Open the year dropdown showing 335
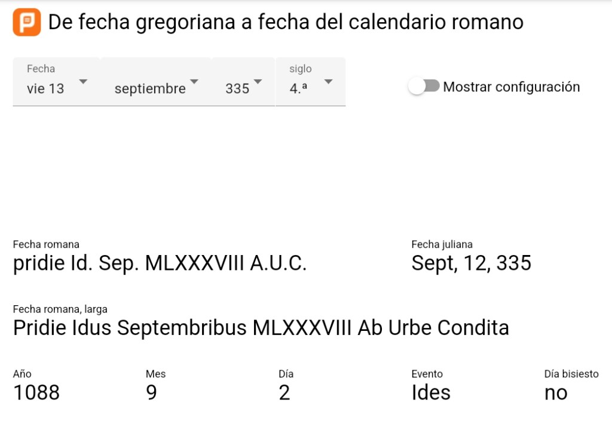This screenshot has height=433, width=612. (243, 82)
